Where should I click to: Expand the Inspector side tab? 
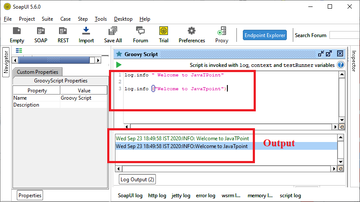click(354, 61)
